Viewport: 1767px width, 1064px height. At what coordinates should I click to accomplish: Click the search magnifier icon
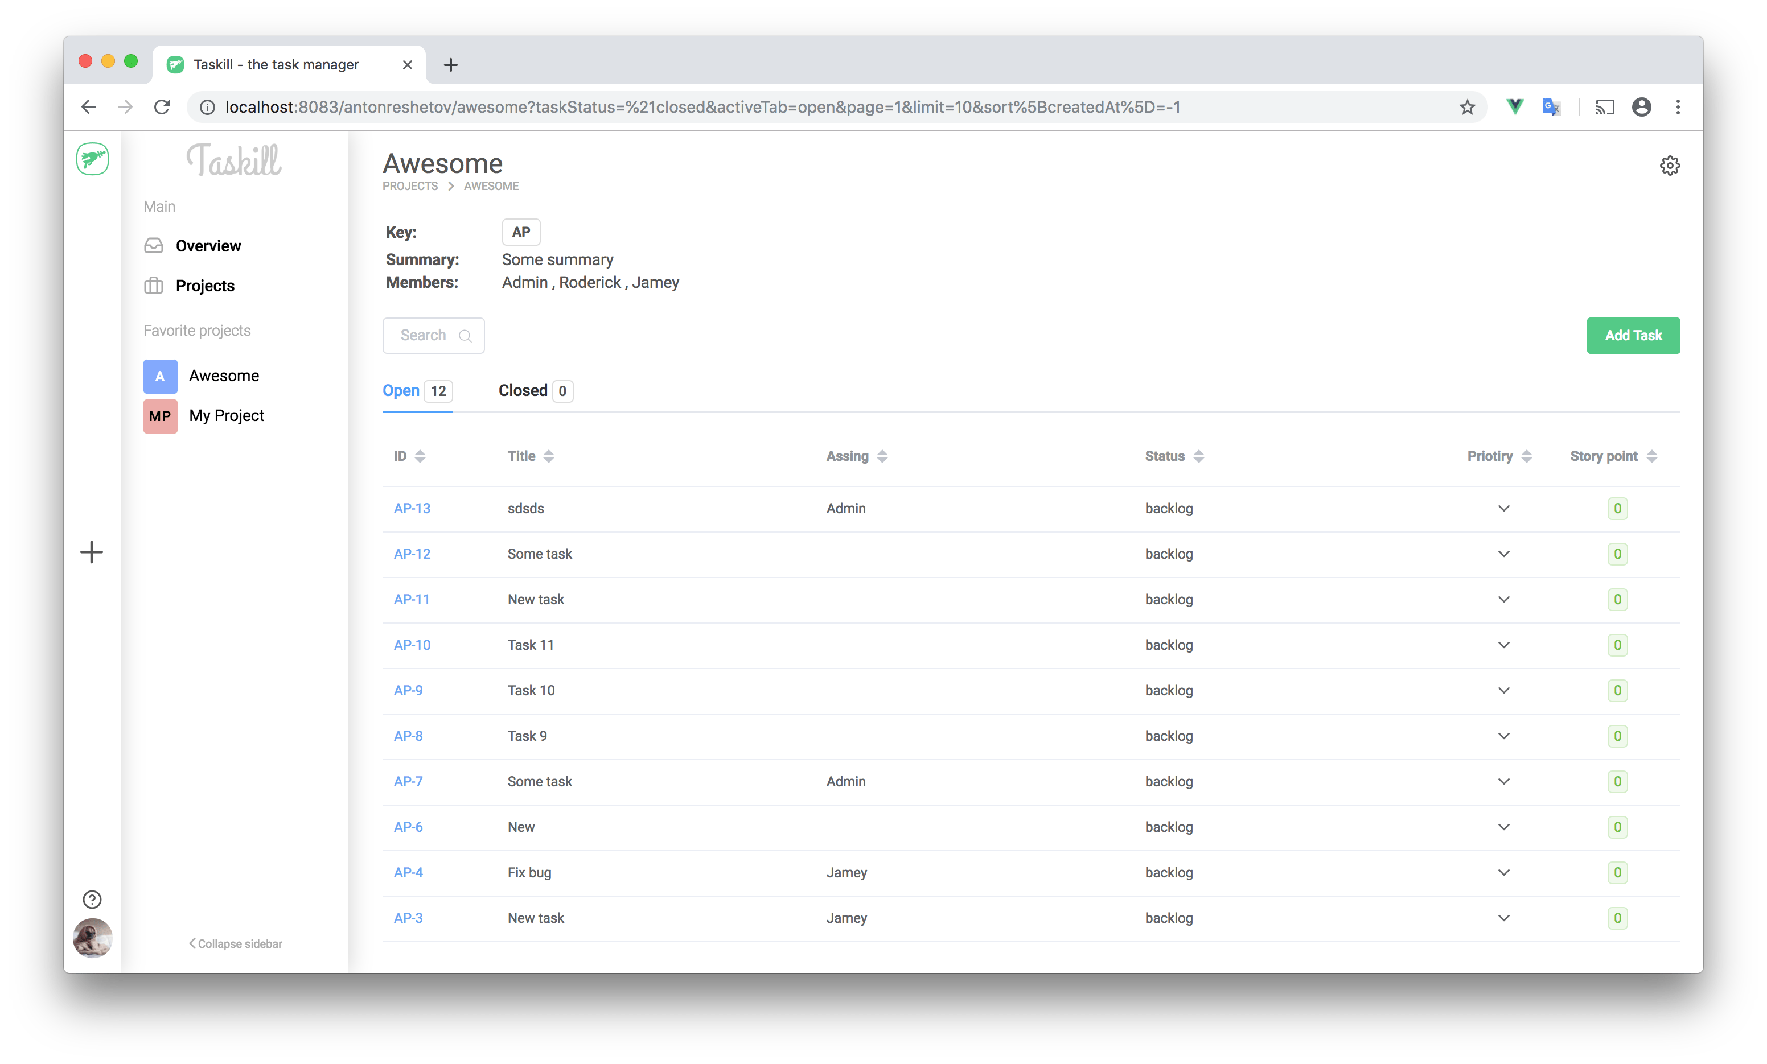point(466,336)
